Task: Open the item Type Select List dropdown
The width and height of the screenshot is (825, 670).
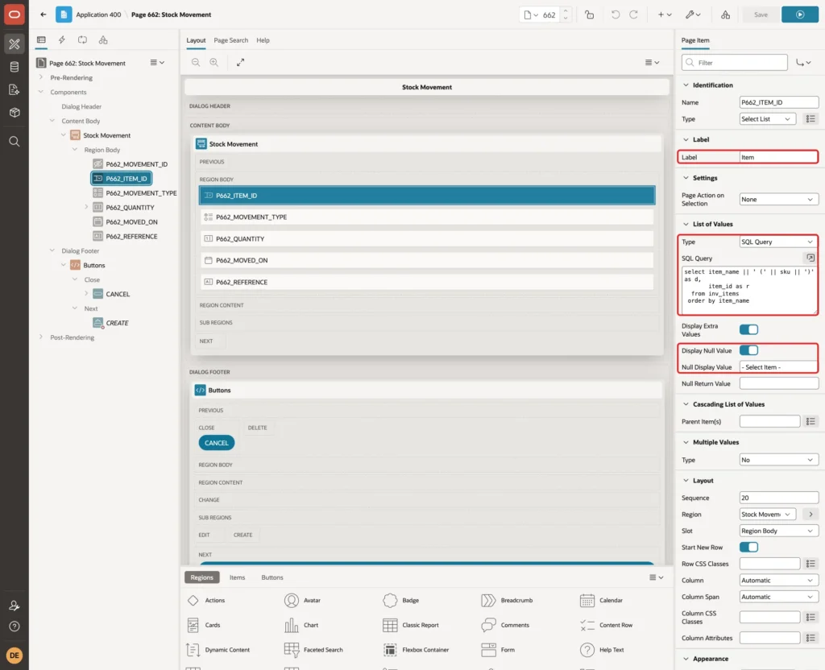Action: click(x=767, y=119)
